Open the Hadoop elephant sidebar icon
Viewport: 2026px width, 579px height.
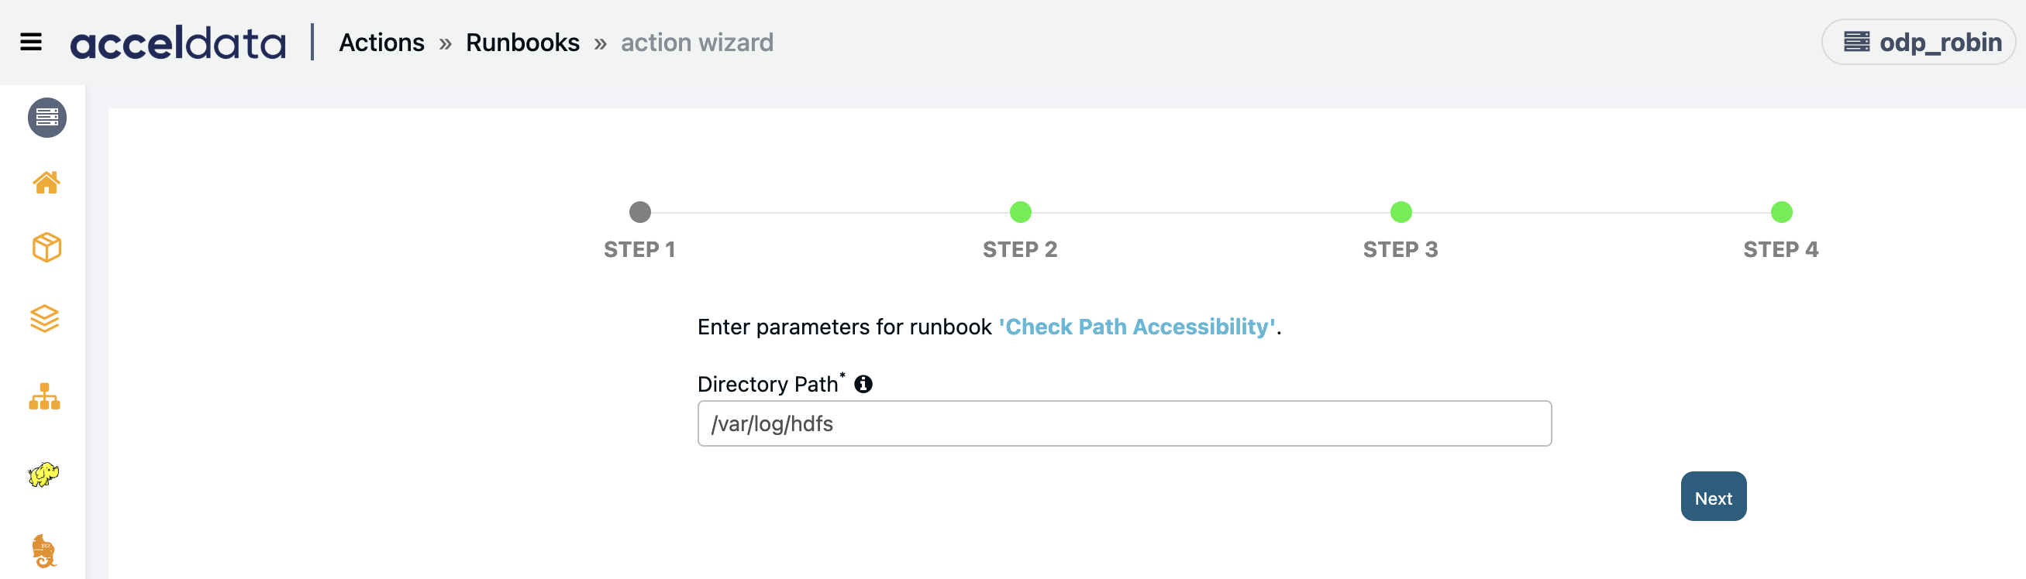point(44,475)
